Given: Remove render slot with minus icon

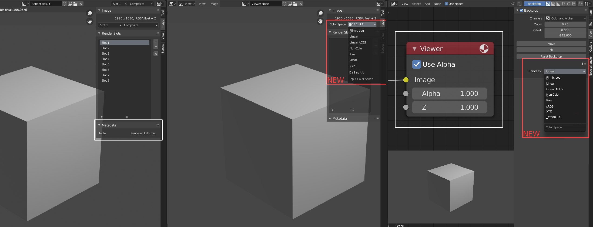Looking at the screenshot, I should coord(156,47).
